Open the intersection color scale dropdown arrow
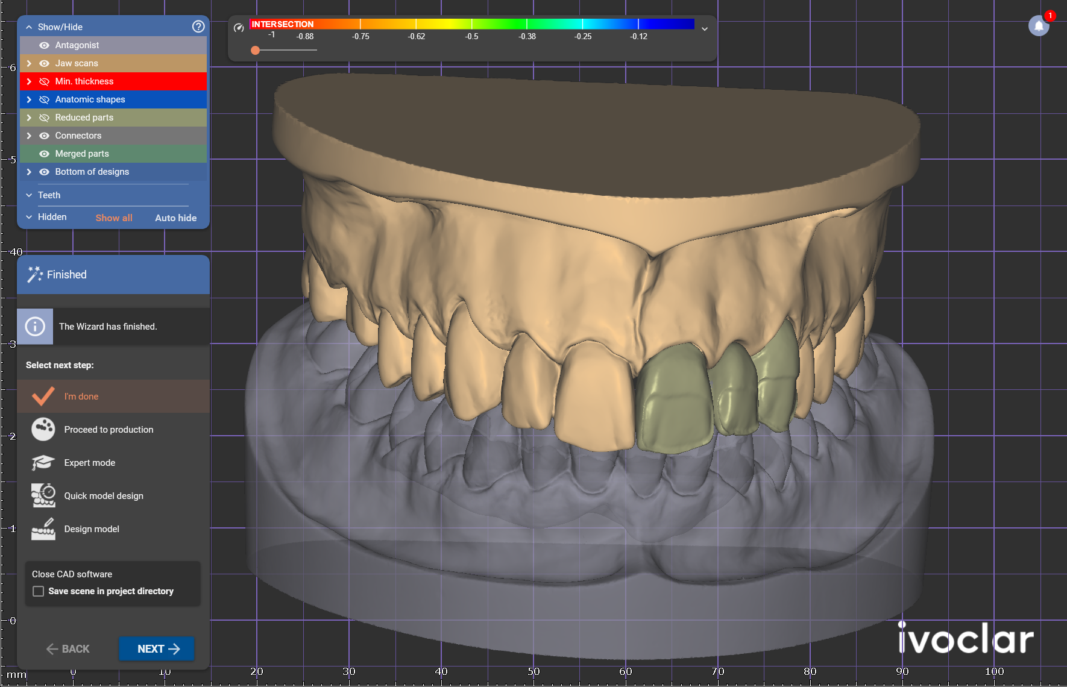 704,28
